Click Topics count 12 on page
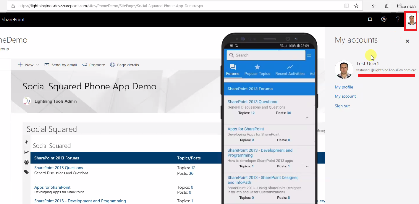This screenshot has width=419, height=204. coord(193,168)
